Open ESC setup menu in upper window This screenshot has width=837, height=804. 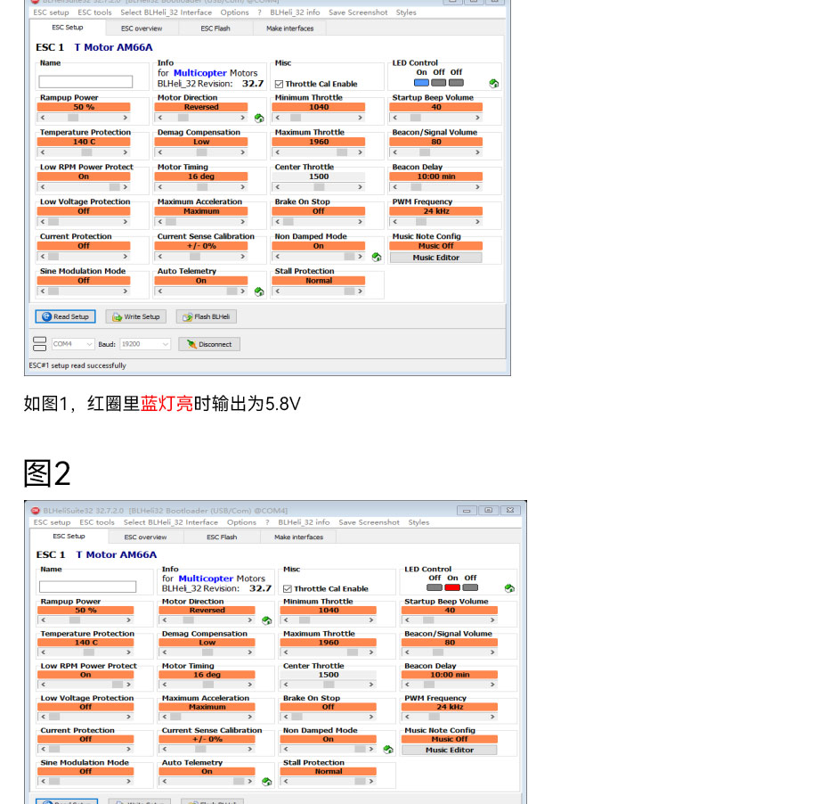tap(51, 12)
